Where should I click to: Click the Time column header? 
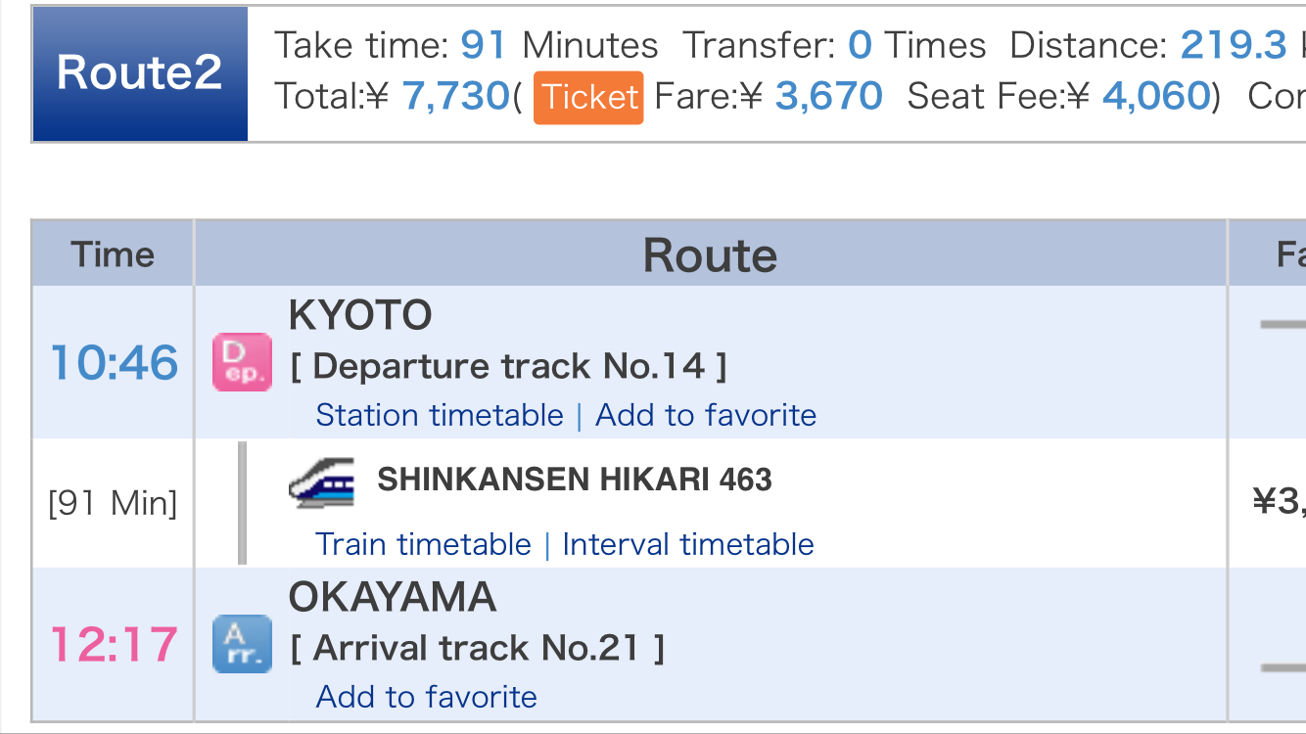tap(113, 254)
